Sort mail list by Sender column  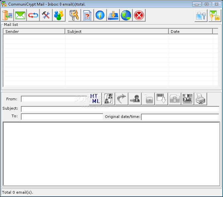click(34, 32)
